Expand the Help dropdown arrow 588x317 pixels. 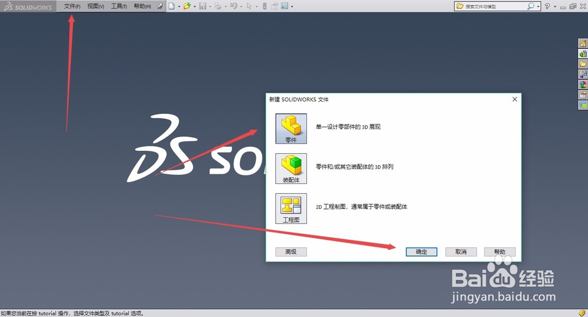click(555, 6)
